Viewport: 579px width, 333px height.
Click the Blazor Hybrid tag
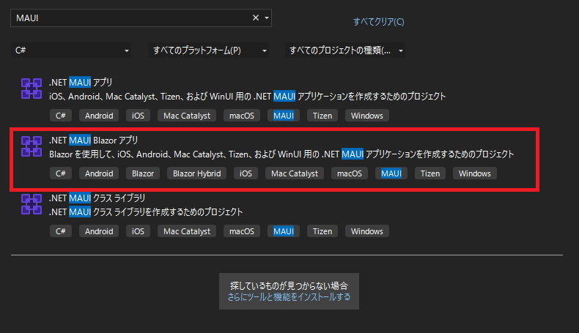197,173
